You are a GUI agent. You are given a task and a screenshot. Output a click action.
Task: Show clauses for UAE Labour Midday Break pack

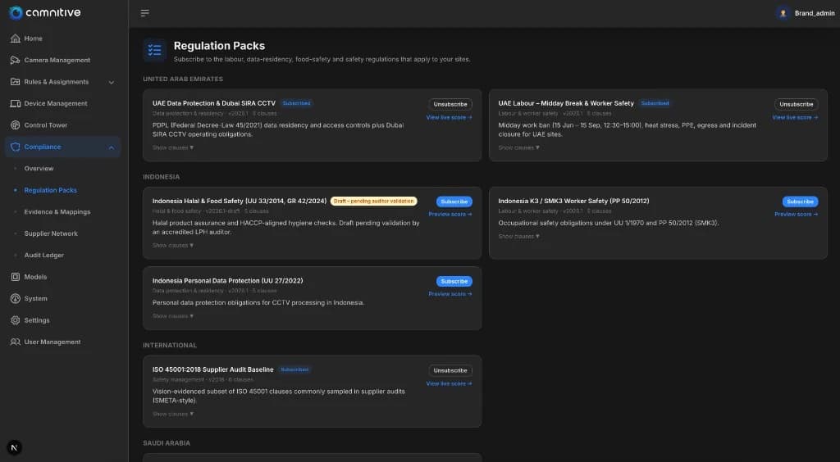tap(518, 147)
